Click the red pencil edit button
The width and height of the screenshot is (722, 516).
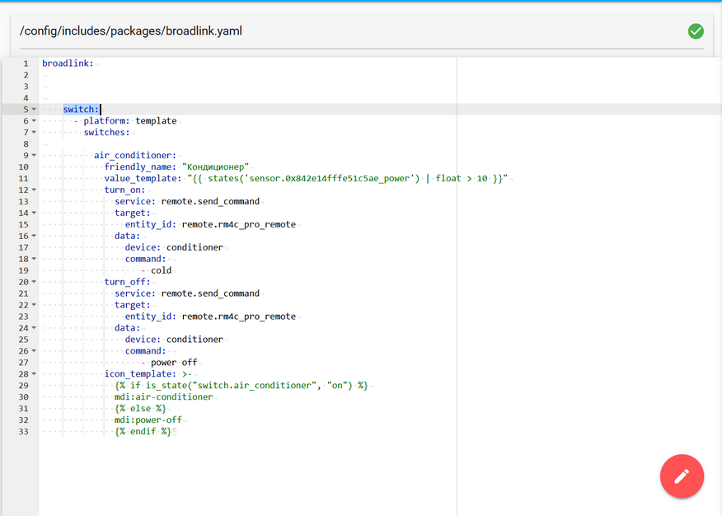coord(682,476)
